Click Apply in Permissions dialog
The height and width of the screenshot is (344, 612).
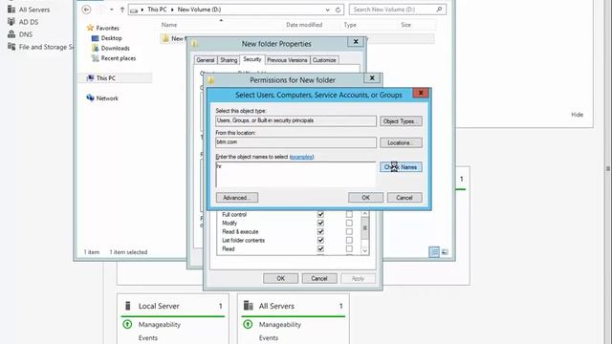click(358, 278)
